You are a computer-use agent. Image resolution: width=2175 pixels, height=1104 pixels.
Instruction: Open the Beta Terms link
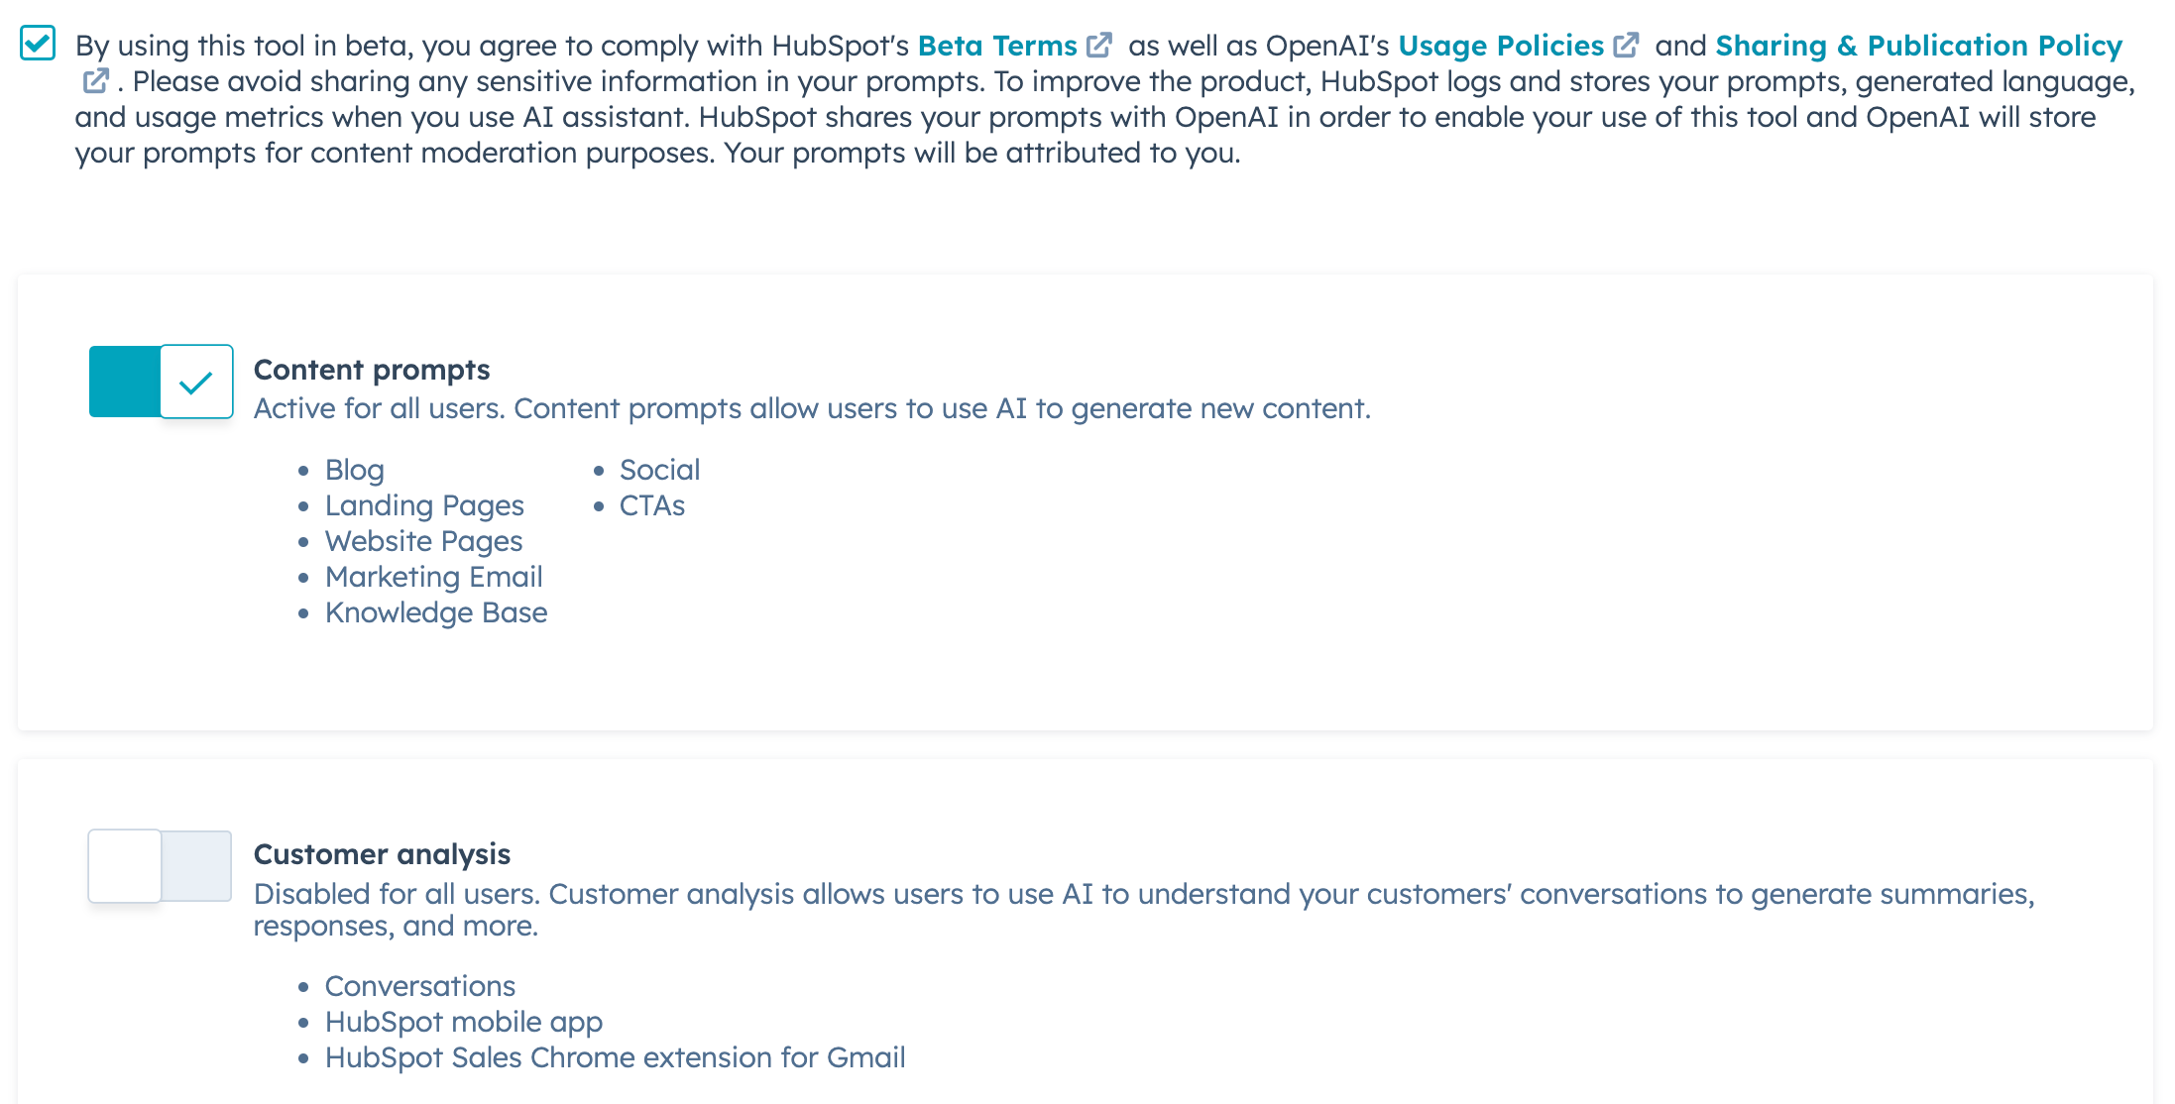coord(997,44)
